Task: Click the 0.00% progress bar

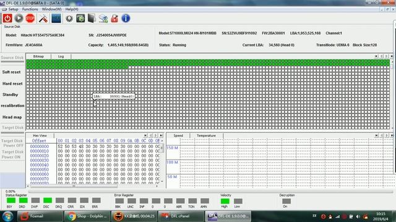Action: (210, 192)
